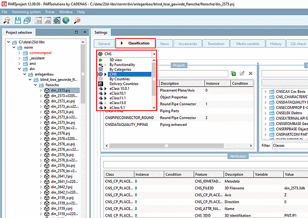Viewport: 308px width, 218px height.
Task: Click the edit pencil icon in Project panel
Action: (242, 73)
